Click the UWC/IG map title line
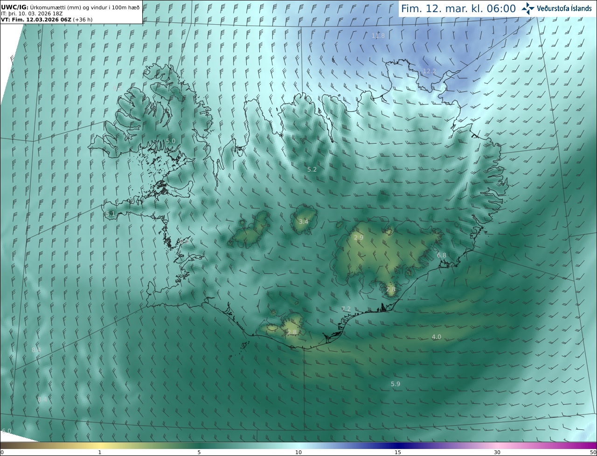Image resolution: width=597 pixels, height=456 pixels. (70, 7)
